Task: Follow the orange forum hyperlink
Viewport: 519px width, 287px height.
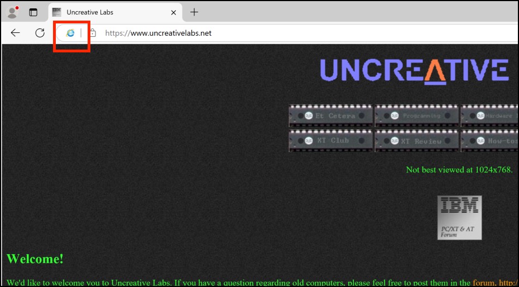Action: [483, 283]
